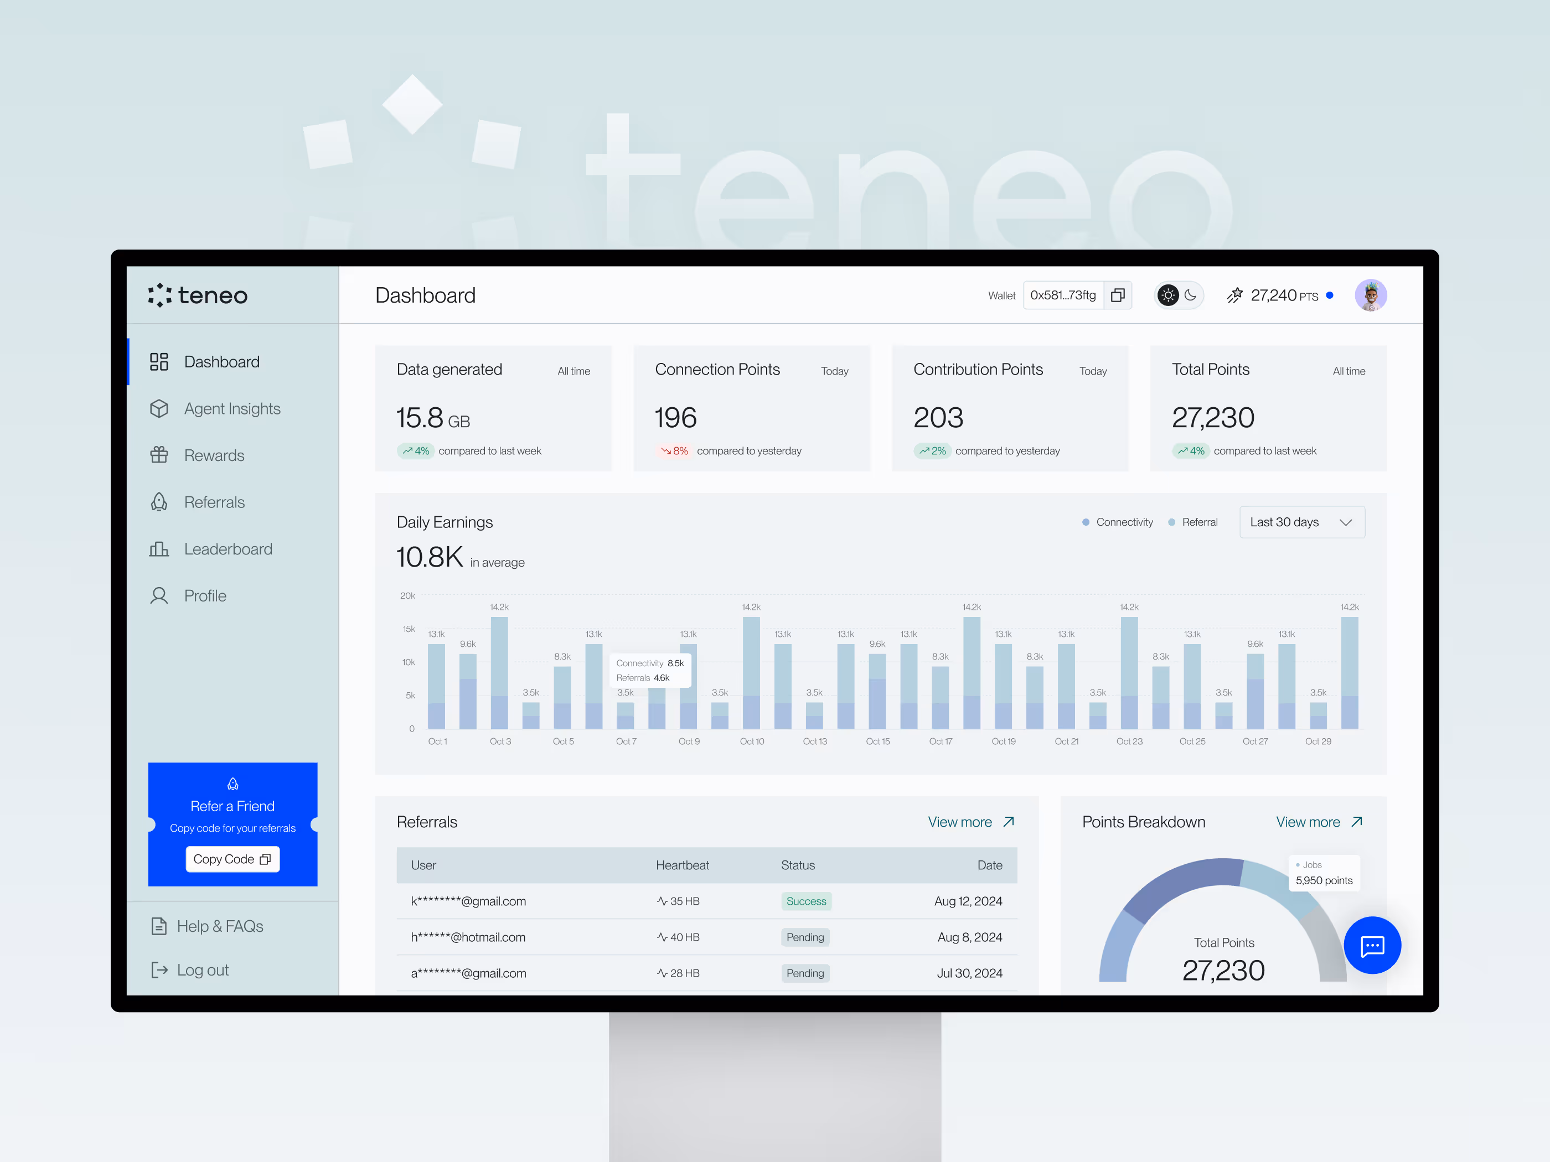
Task: Click the points rocket icon in header
Action: click(1234, 295)
